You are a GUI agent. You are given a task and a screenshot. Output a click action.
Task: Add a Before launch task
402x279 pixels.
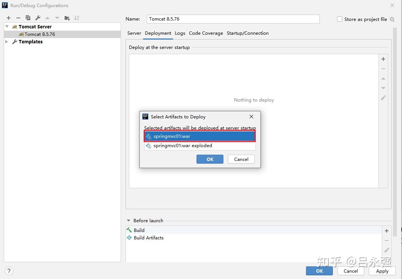point(387,231)
